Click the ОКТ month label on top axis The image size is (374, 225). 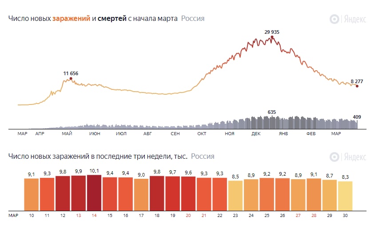(x=202, y=133)
